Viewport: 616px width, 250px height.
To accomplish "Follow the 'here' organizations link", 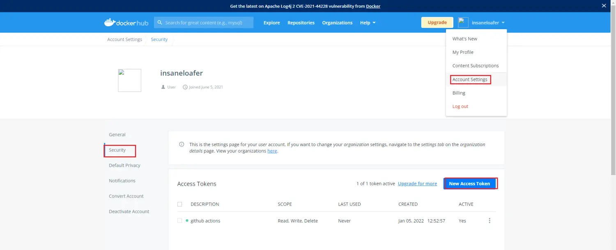I will click(272, 151).
